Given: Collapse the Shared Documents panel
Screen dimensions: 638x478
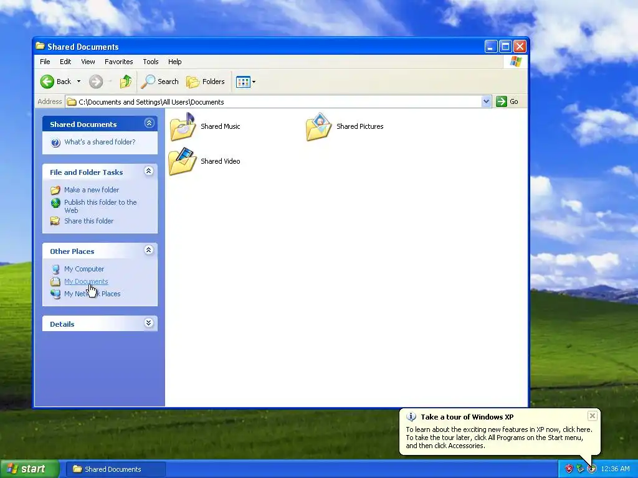Looking at the screenshot, I should coord(150,123).
